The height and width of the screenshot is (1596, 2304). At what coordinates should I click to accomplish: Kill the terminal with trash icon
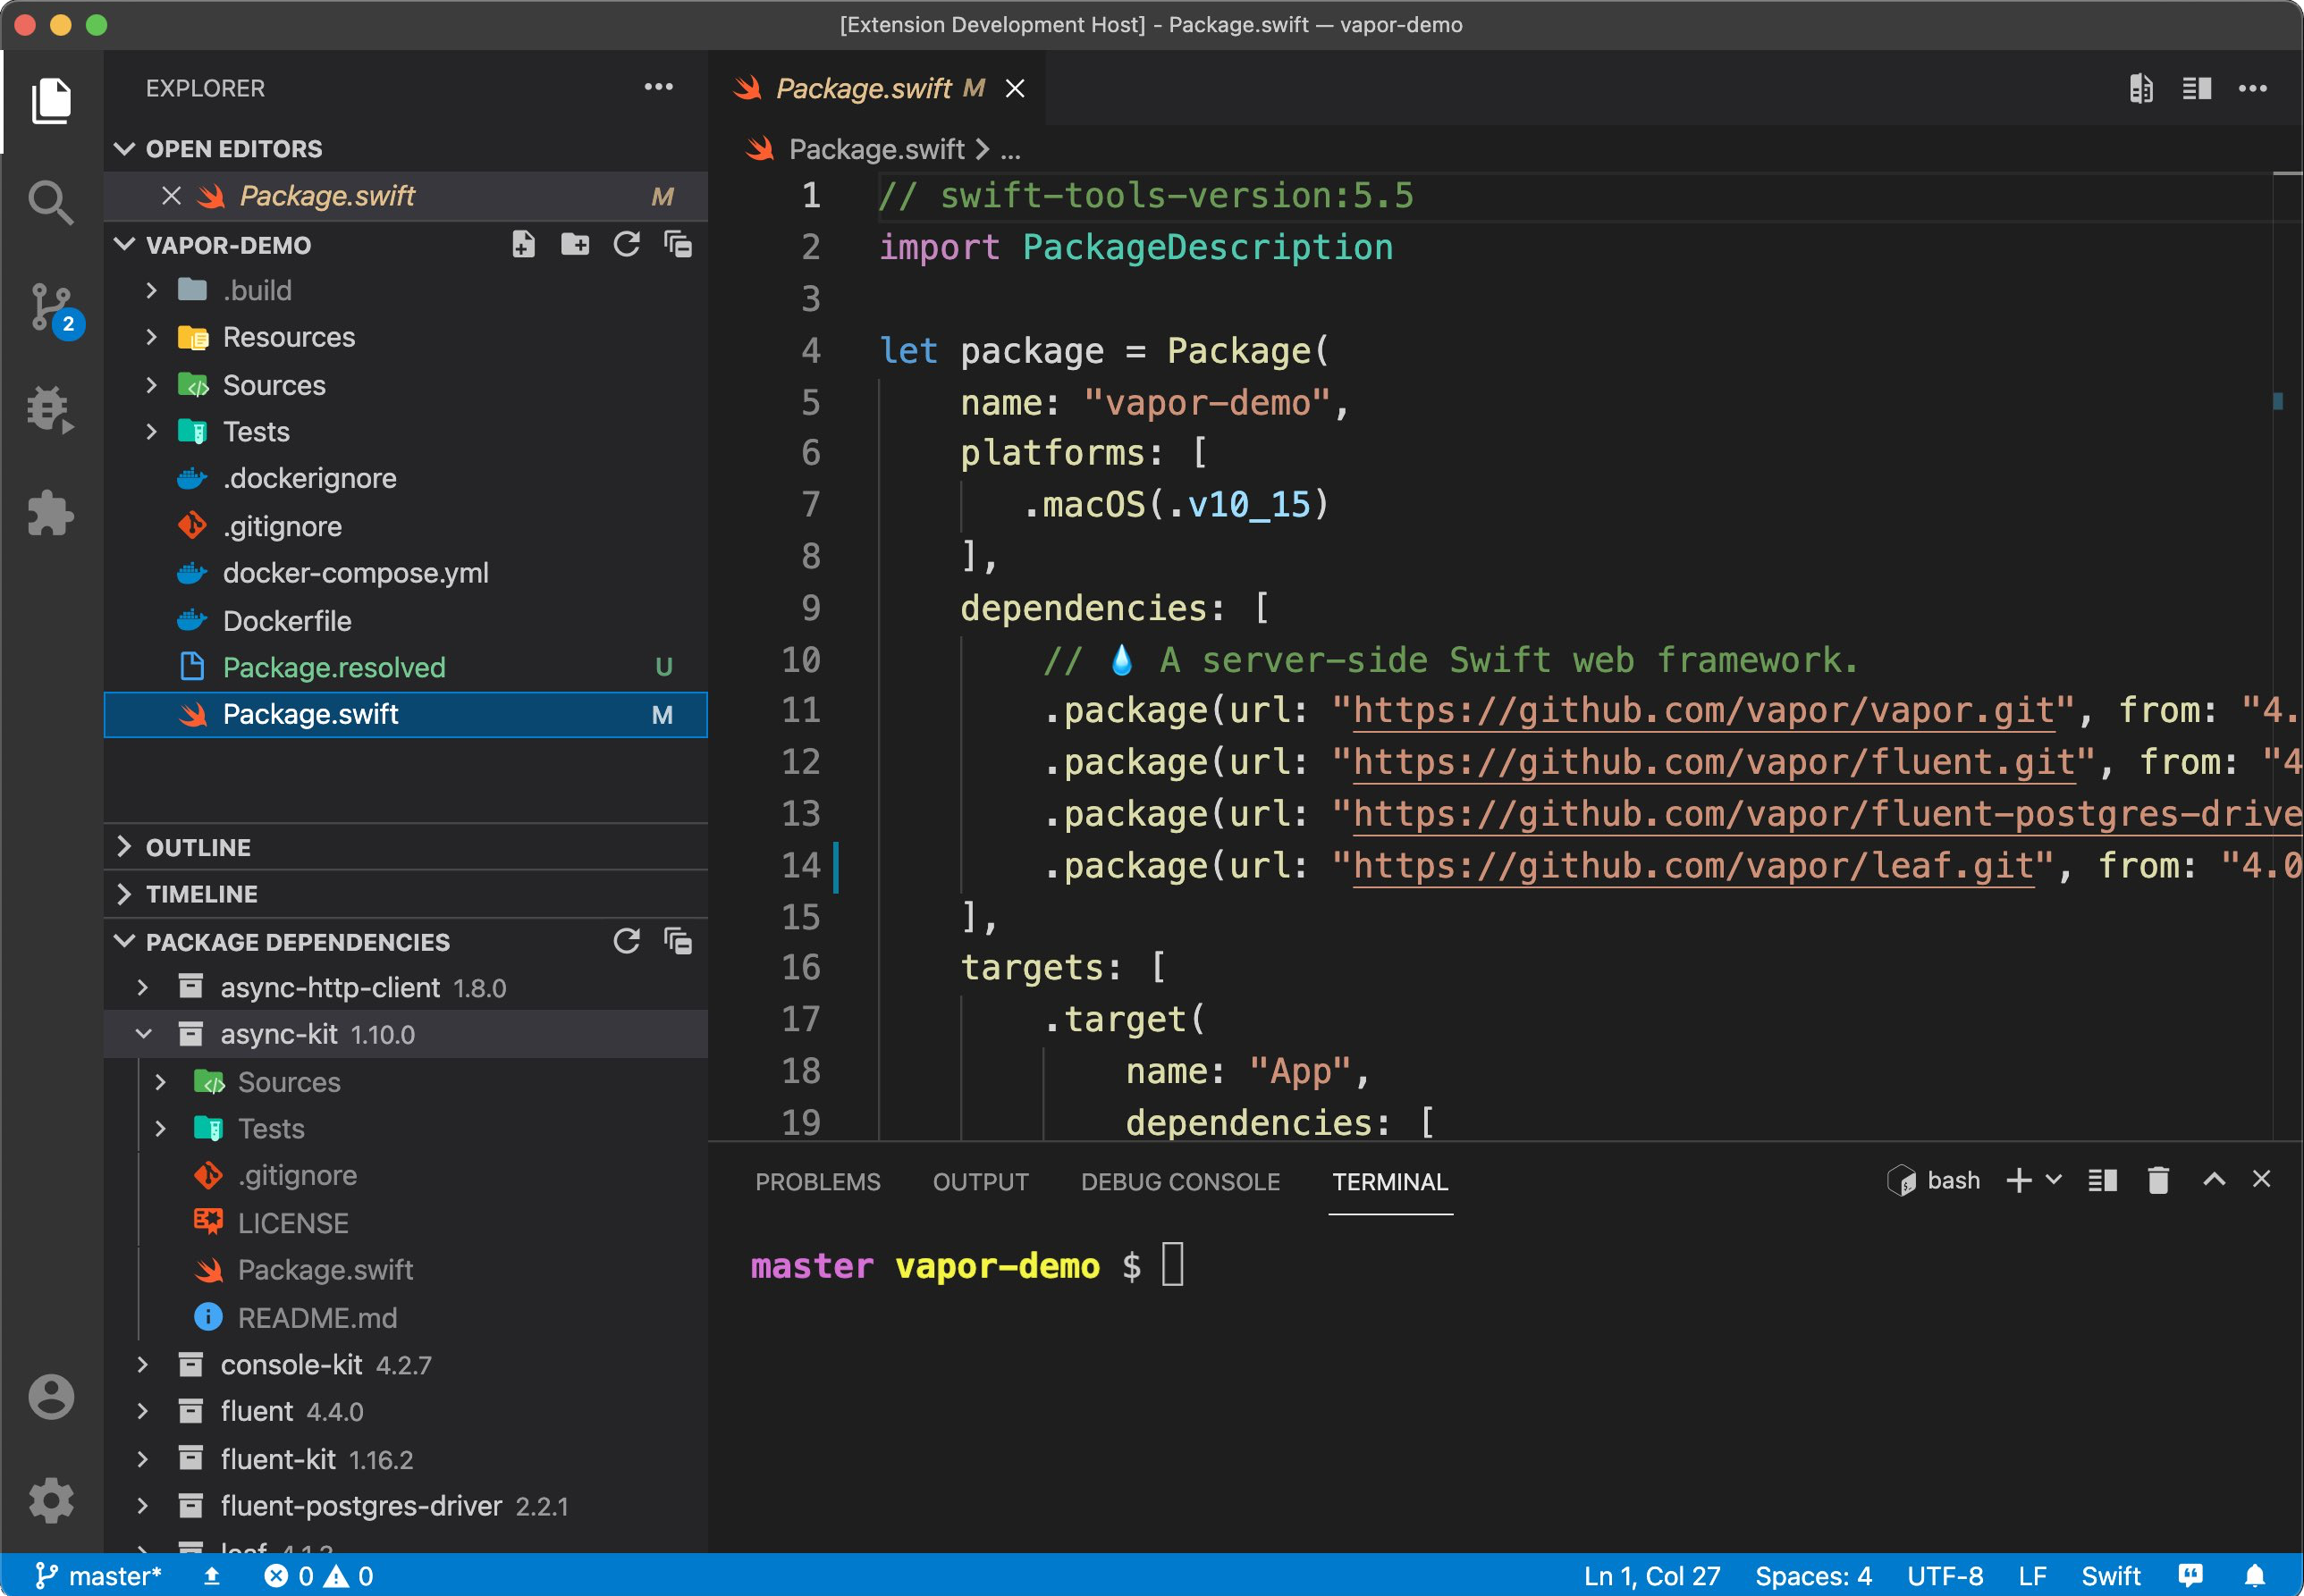tap(2158, 1181)
